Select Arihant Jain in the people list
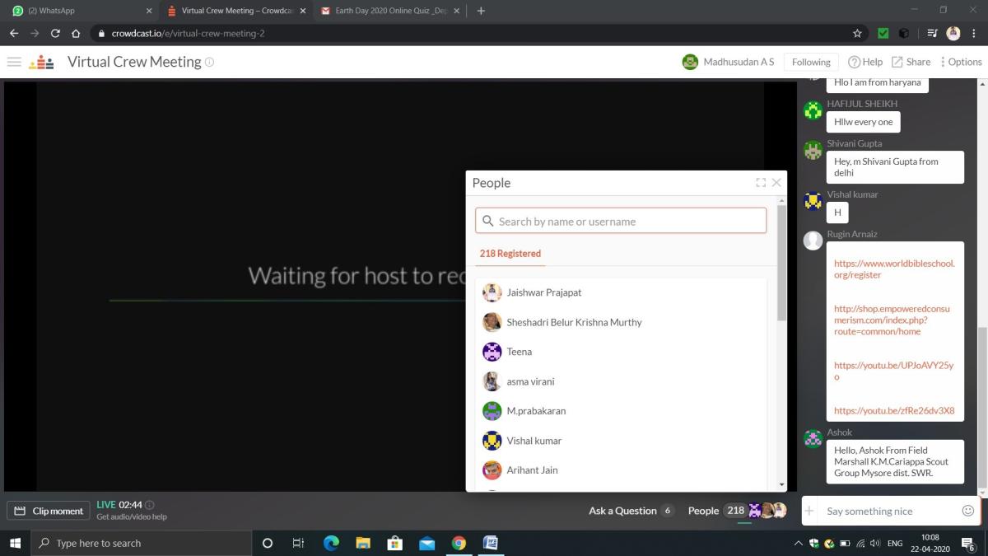This screenshot has width=988, height=556. (x=621, y=470)
